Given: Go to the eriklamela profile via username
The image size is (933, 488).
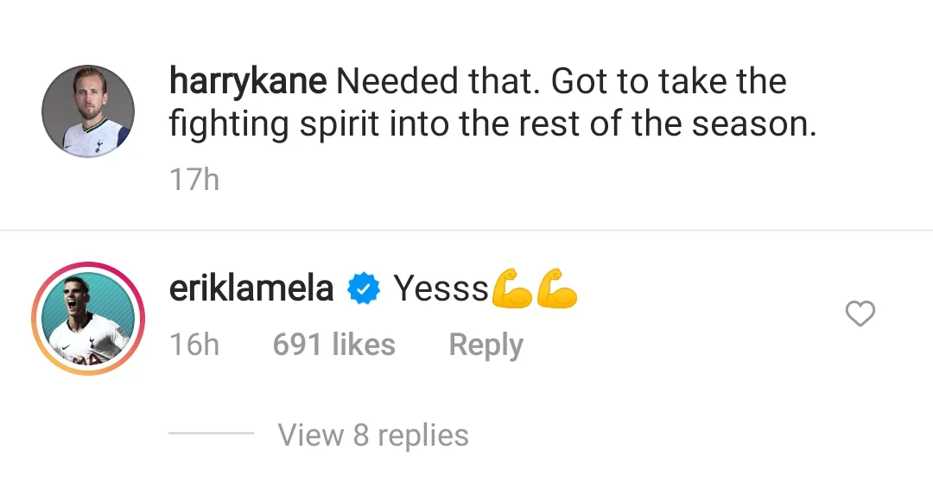Looking at the screenshot, I should [251, 288].
